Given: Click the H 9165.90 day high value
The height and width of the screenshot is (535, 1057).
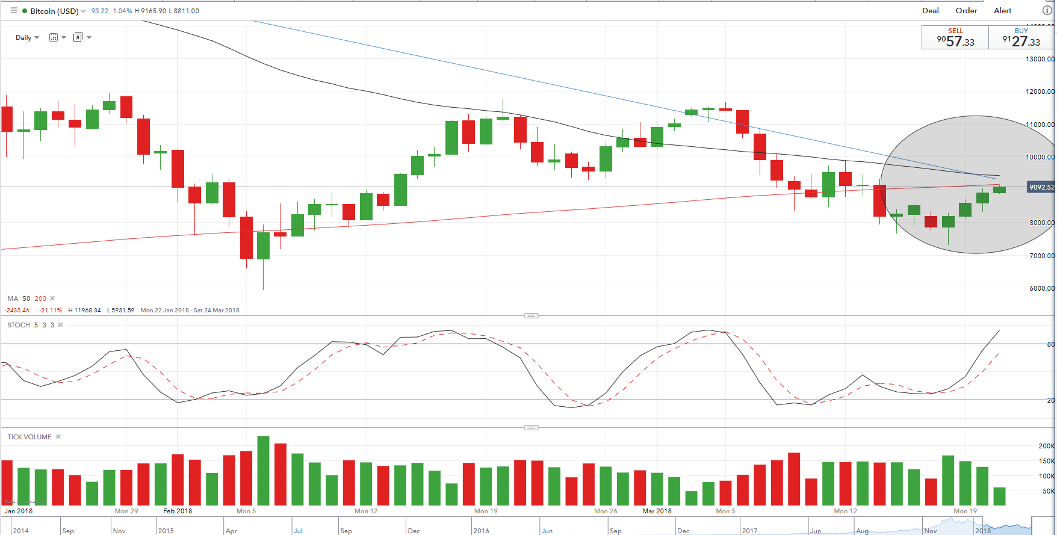Looking at the screenshot, I should (x=150, y=11).
